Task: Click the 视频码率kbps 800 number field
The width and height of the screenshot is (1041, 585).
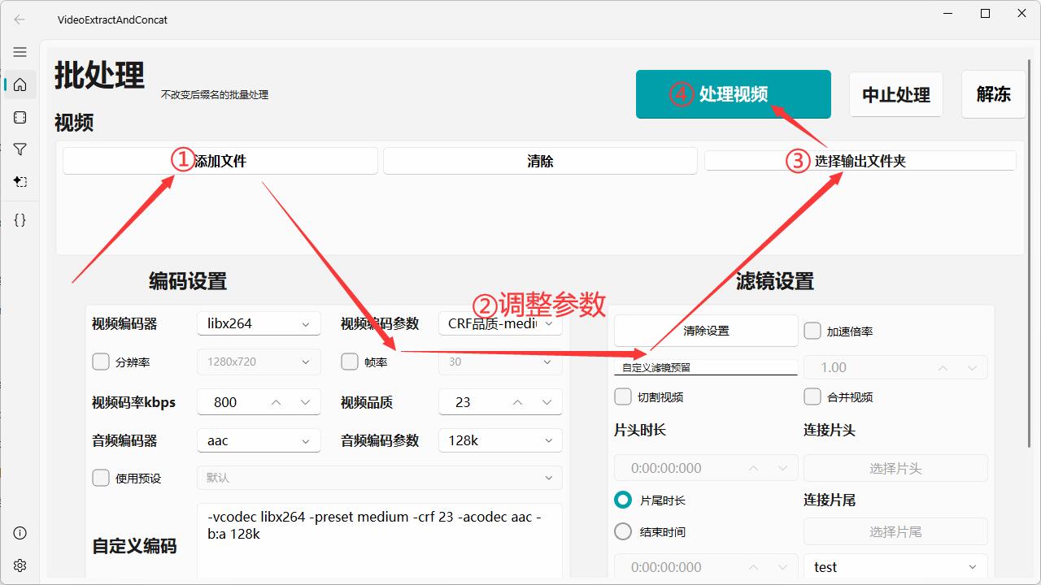Action: click(x=259, y=402)
